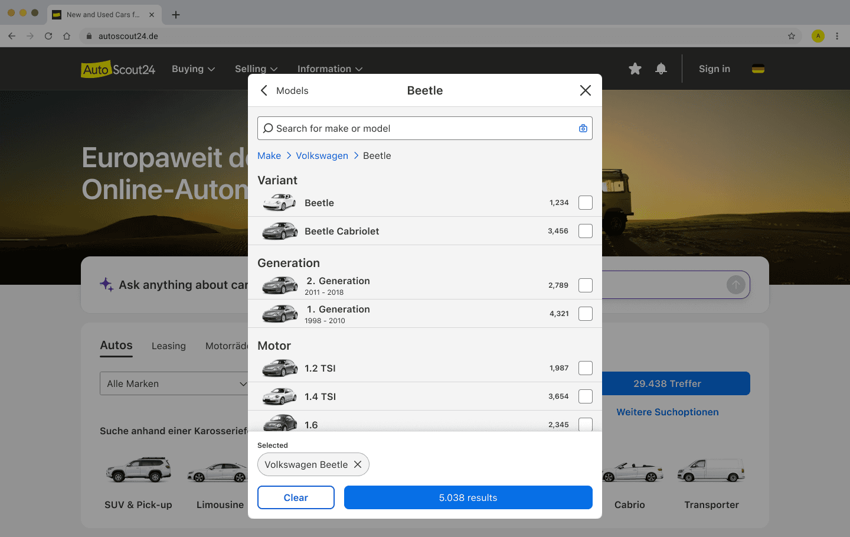Click the AI sparkle icon beside Ask anything
This screenshot has width=850, height=537.
pos(107,285)
